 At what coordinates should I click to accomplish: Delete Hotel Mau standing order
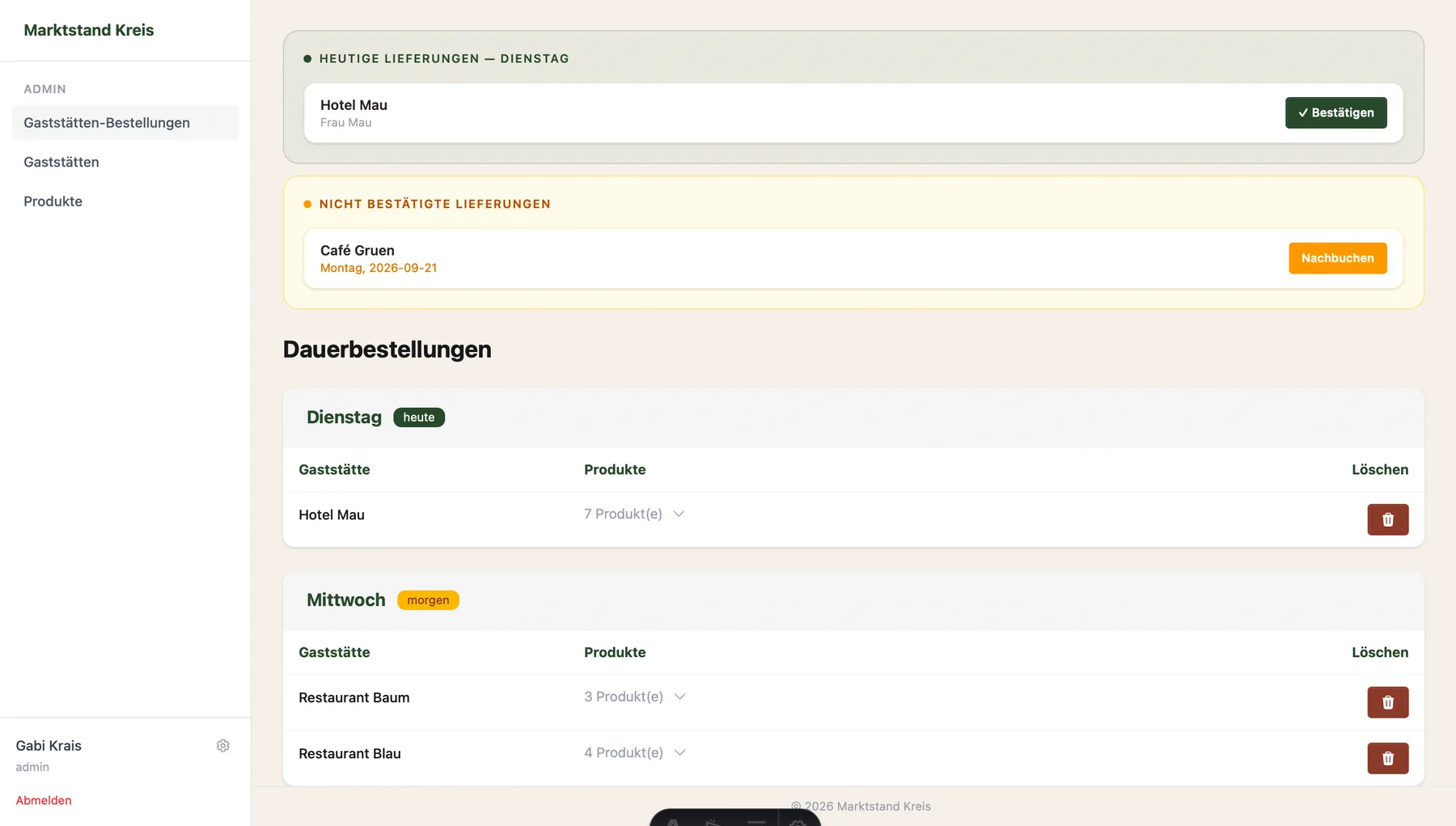click(x=1387, y=519)
